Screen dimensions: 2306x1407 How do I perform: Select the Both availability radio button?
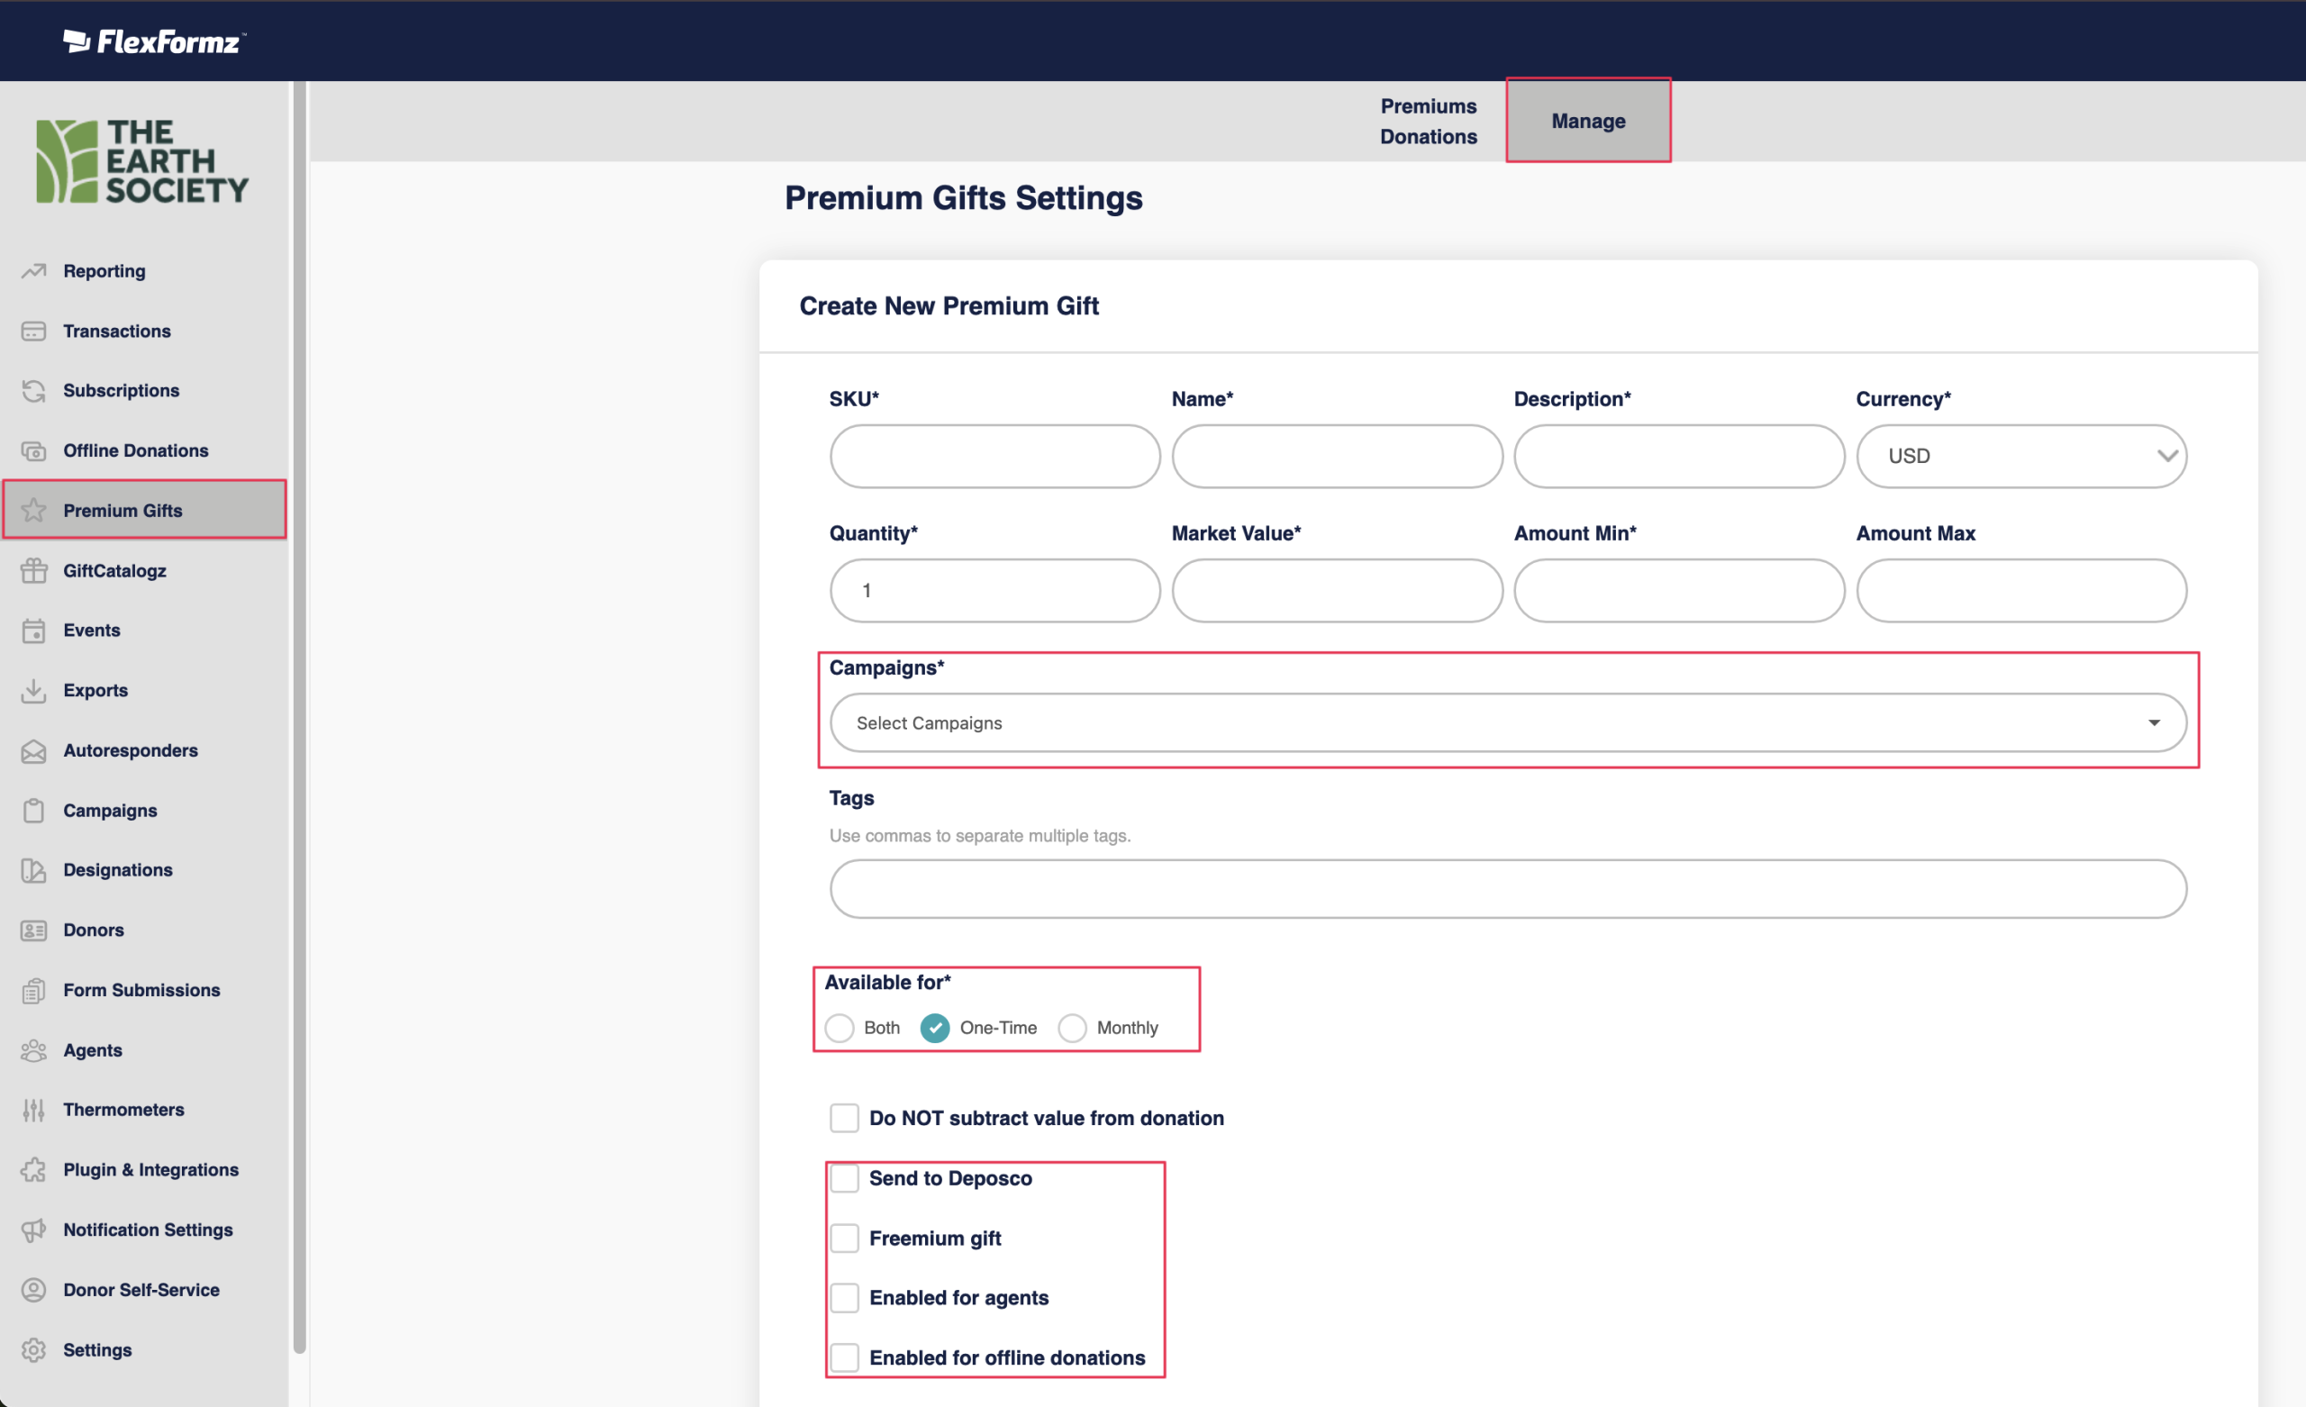pyautogui.click(x=840, y=1028)
